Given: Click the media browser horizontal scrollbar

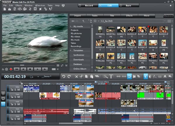Looking at the screenshot, I should (132, 71).
